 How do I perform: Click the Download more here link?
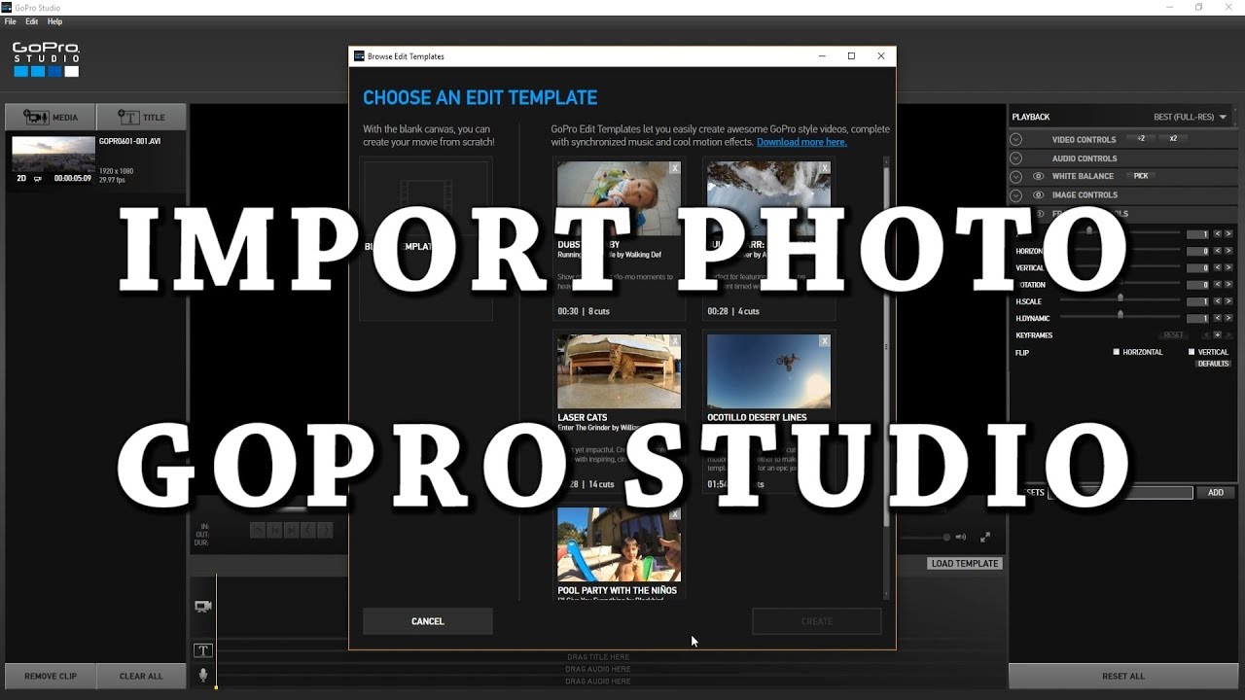(x=801, y=142)
